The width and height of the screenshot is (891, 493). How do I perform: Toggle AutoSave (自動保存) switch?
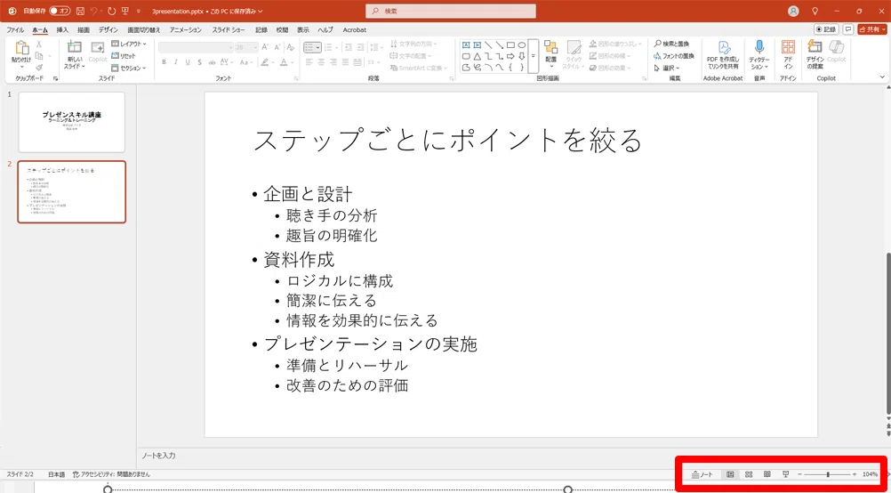coord(60,11)
